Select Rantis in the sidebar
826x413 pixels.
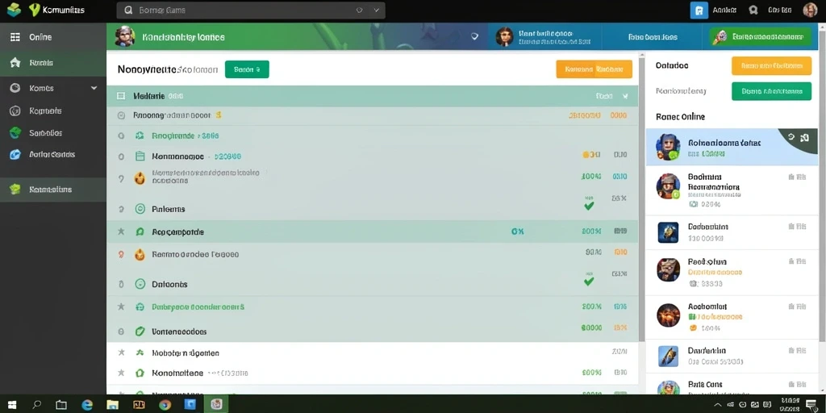52,63
